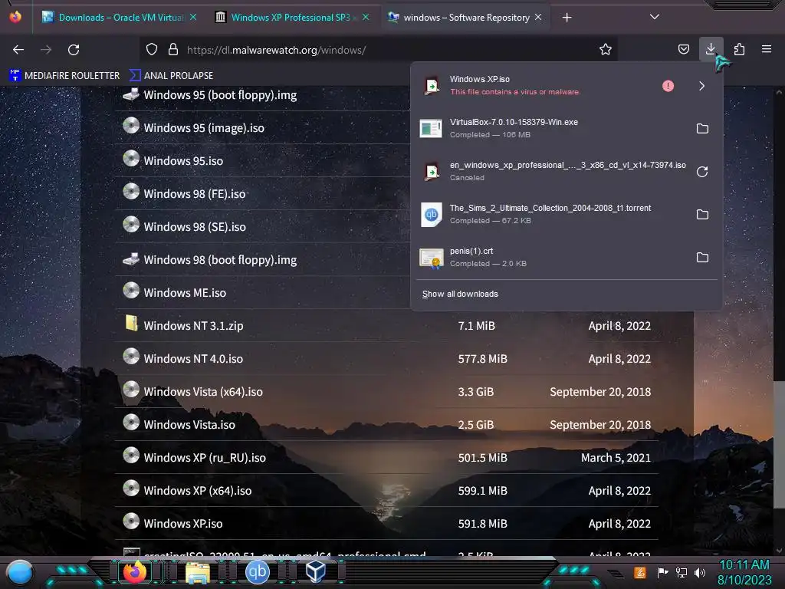Open the Start orb on taskbar

pos(20,572)
